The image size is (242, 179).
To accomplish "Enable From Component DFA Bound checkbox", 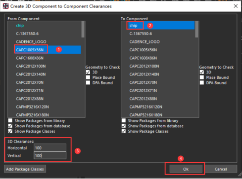I will click(x=88, y=83).
